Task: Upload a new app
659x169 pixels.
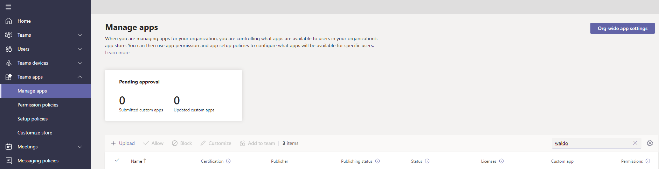Action: click(123, 143)
